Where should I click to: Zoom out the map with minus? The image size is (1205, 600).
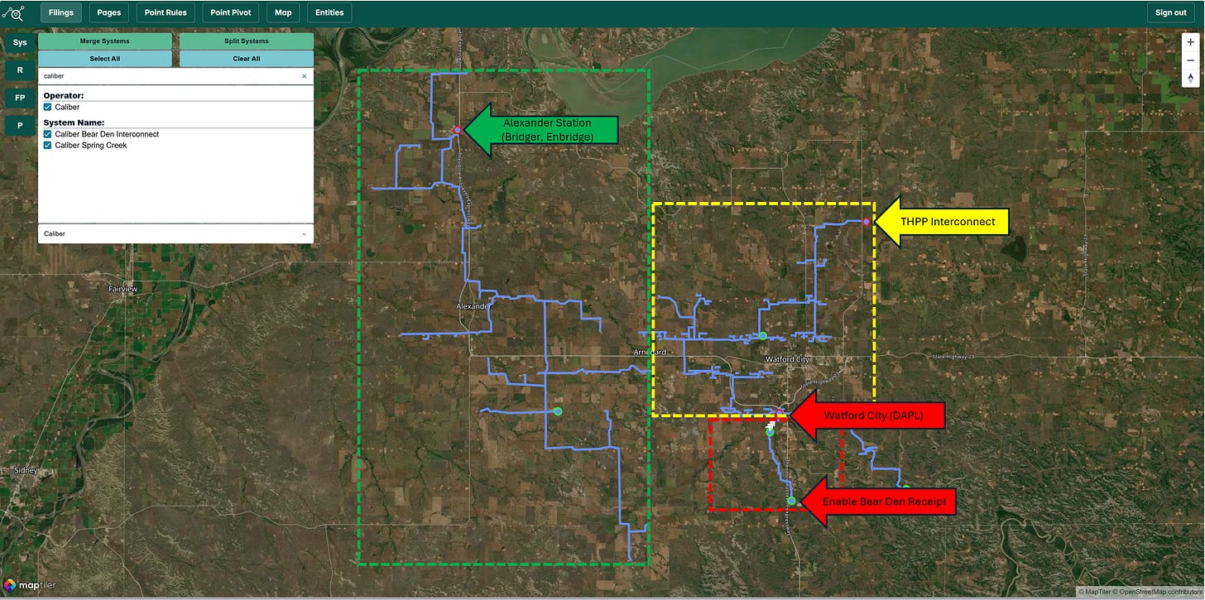tap(1190, 60)
